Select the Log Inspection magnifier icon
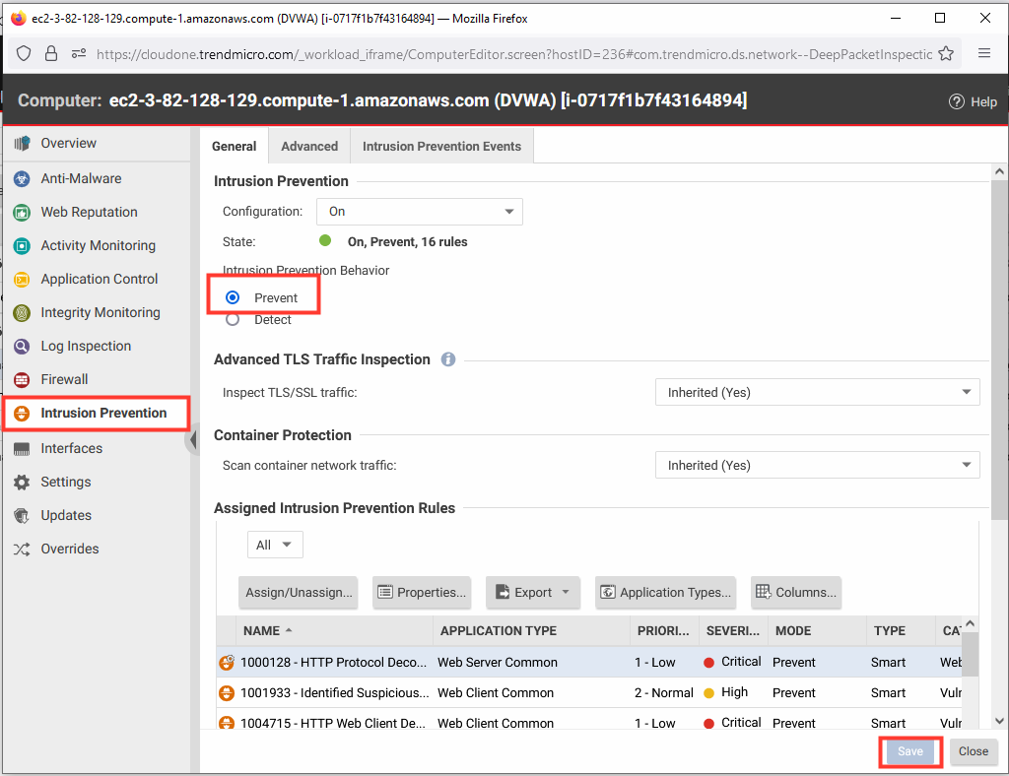The height and width of the screenshot is (776, 1009). (22, 346)
